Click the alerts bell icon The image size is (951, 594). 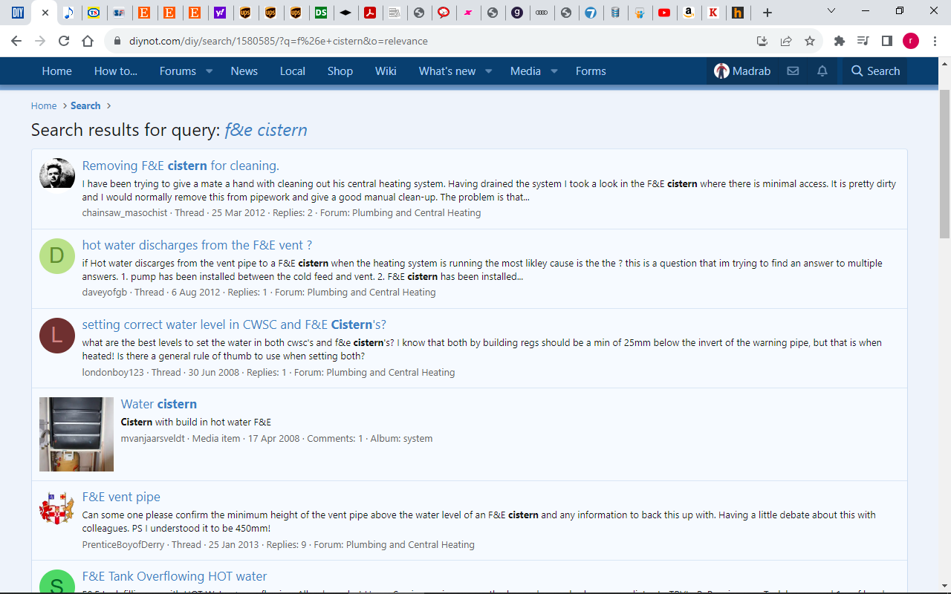click(822, 71)
